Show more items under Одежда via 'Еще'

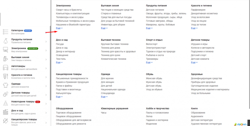tap(104, 97)
